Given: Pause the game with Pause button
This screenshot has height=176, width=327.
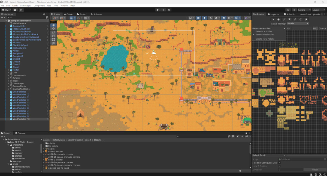Looking at the screenshot, I should point(163,10).
